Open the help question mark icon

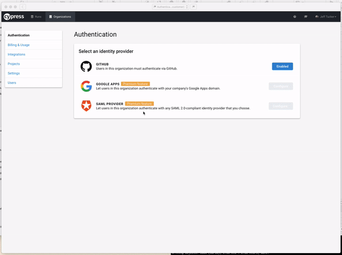[294, 17]
